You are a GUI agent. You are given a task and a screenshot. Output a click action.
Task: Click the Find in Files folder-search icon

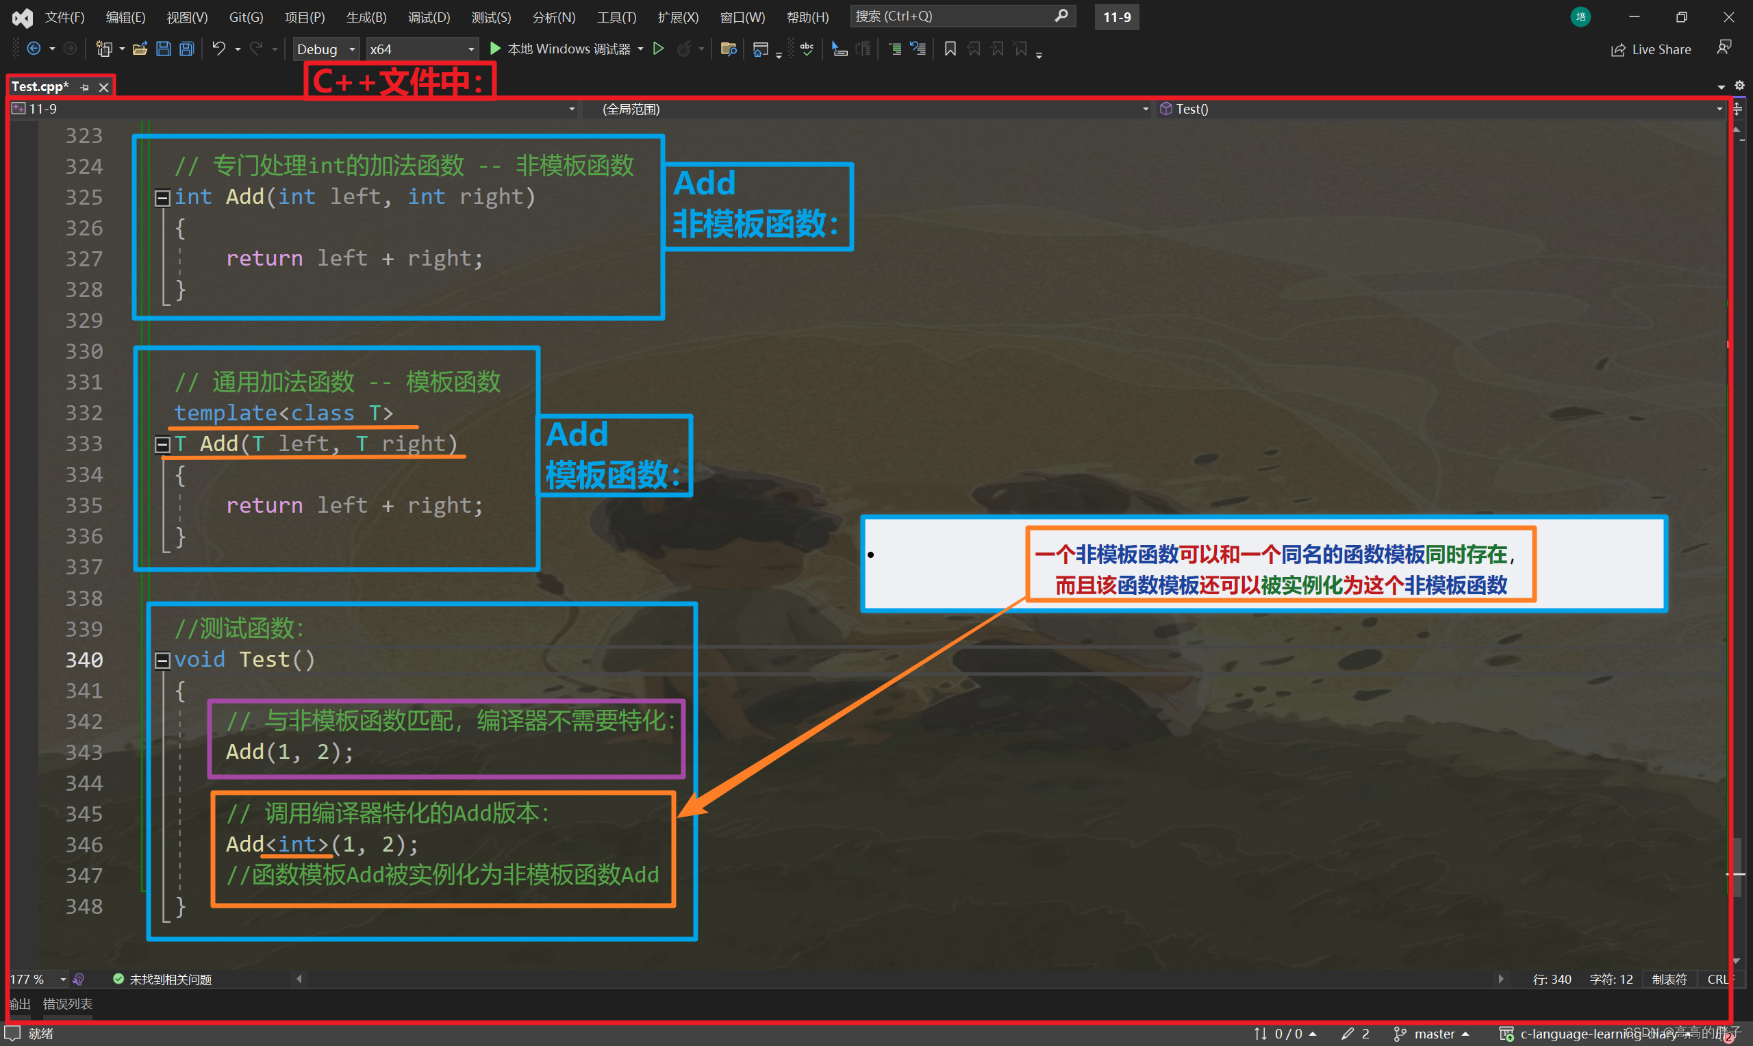coord(729,49)
